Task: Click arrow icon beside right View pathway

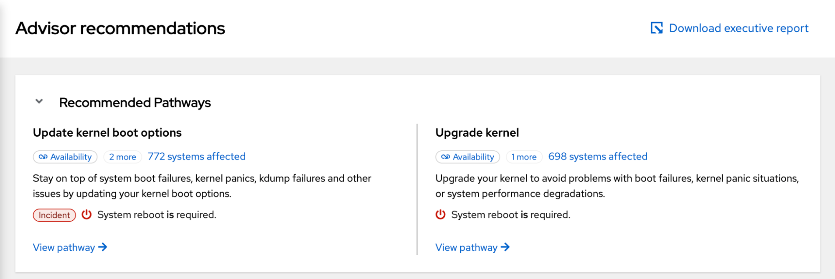Action: tap(505, 247)
